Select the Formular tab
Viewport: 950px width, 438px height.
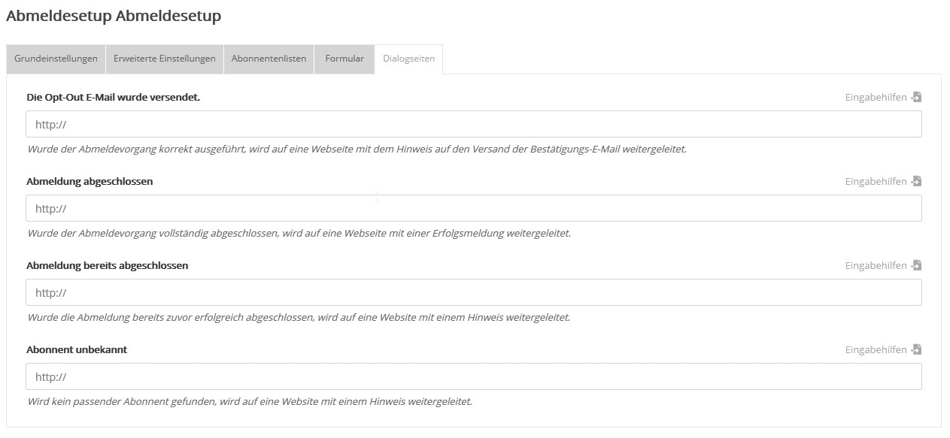pyautogui.click(x=344, y=59)
